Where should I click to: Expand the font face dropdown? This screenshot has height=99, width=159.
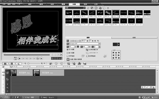coord(100,44)
